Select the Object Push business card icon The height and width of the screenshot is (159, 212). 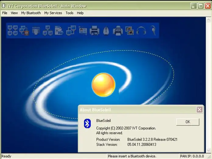pyautogui.click(x=83, y=31)
